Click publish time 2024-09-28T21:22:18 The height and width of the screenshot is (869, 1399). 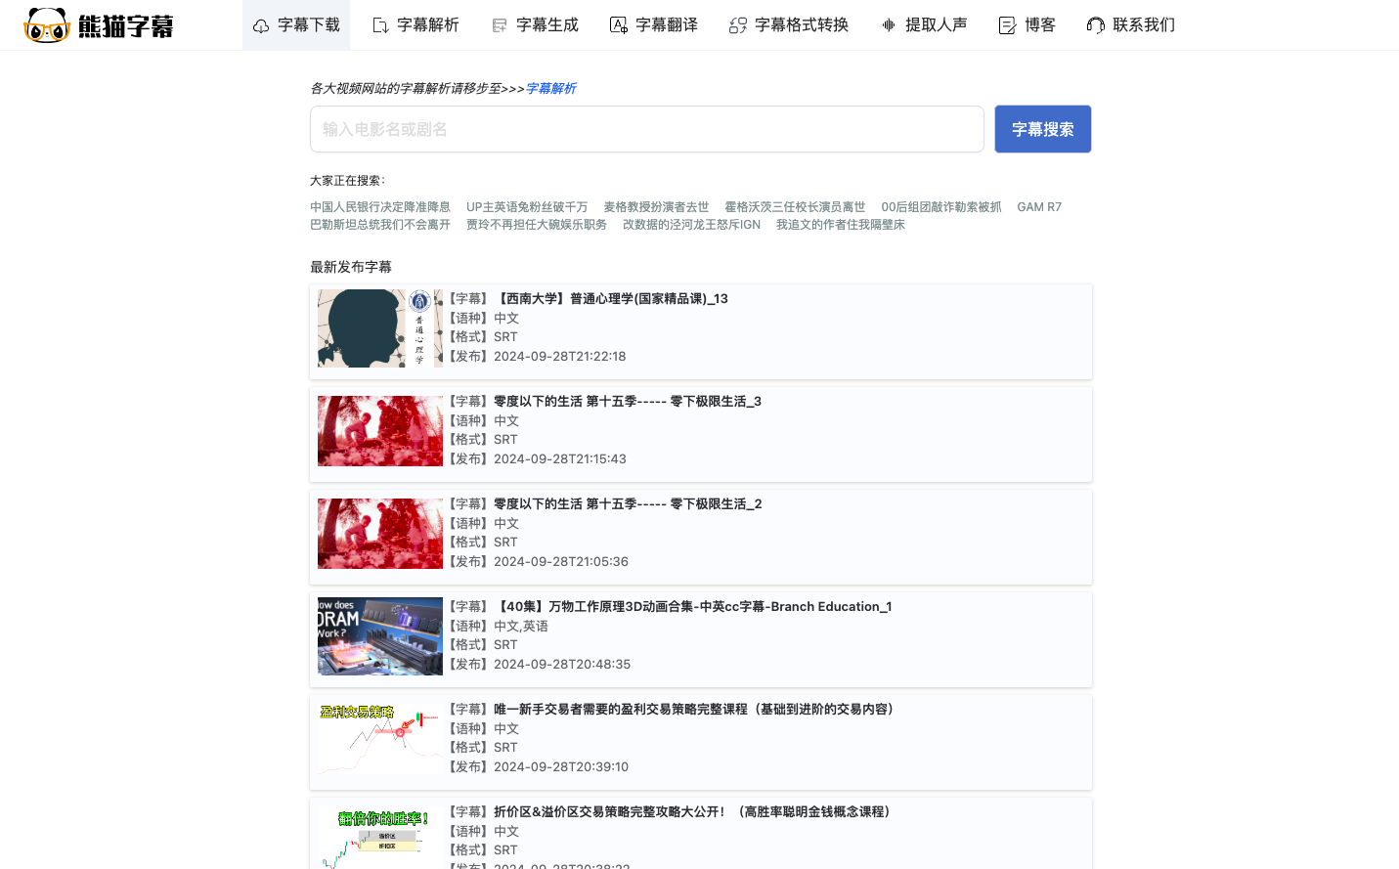point(560,357)
